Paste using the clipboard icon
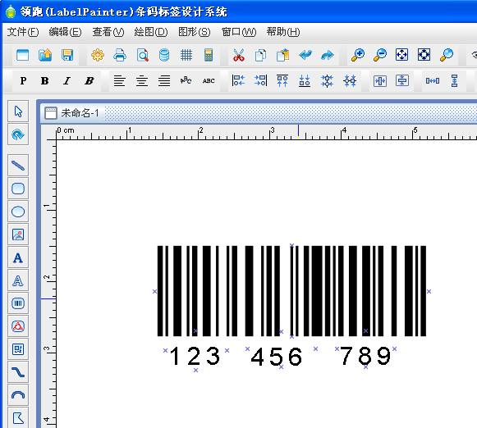The height and width of the screenshot is (428, 477). click(283, 55)
